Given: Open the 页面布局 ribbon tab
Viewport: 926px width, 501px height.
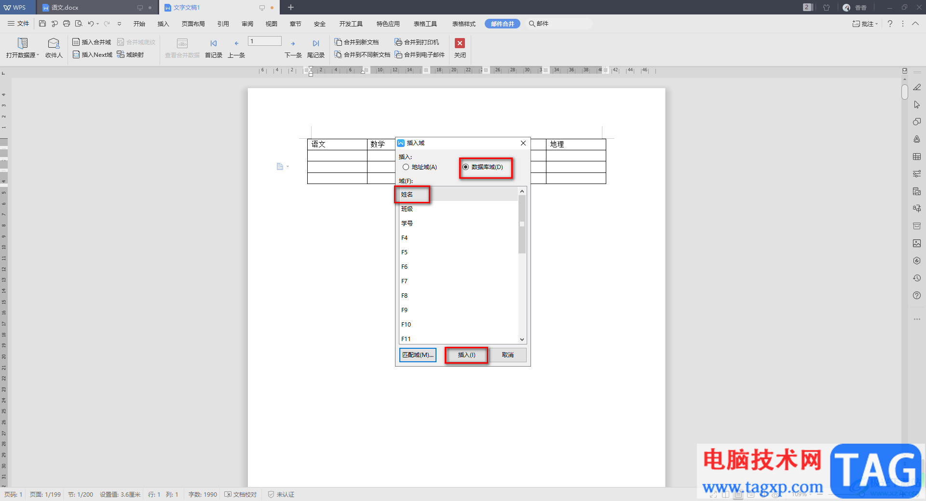Looking at the screenshot, I should click(x=193, y=24).
